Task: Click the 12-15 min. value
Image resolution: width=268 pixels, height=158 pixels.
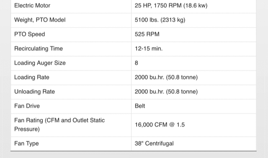Action: click(x=149, y=49)
